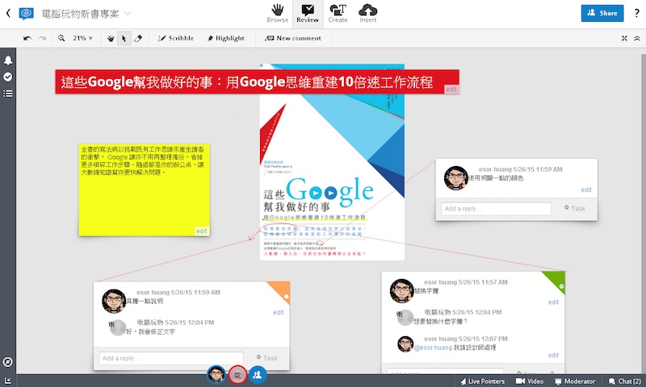Open the blue participants group icon
Image resolution: width=646 pixels, height=387 pixels.
pos(258,375)
